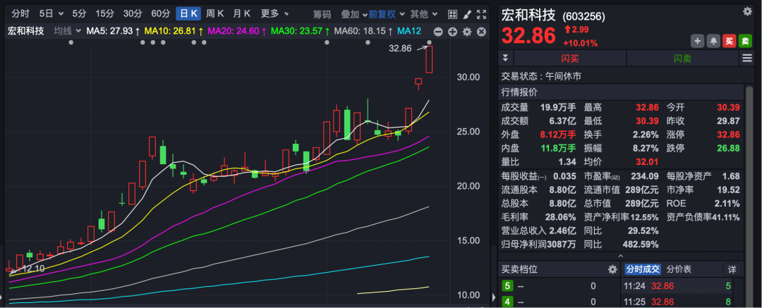Click the green level 4 ask badge
762x308 pixels.
pyautogui.click(x=507, y=302)
